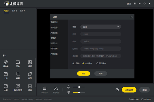Open the 画质 quality dropdown
154x102 pixels.
coord(101,27)
